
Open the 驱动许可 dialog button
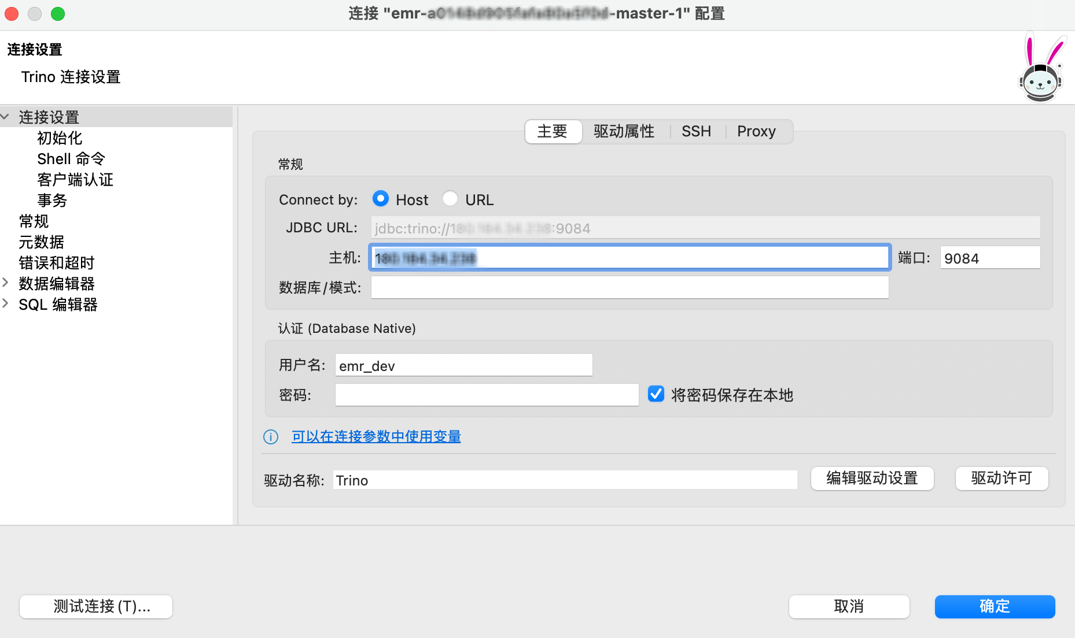click(1001, 478)
